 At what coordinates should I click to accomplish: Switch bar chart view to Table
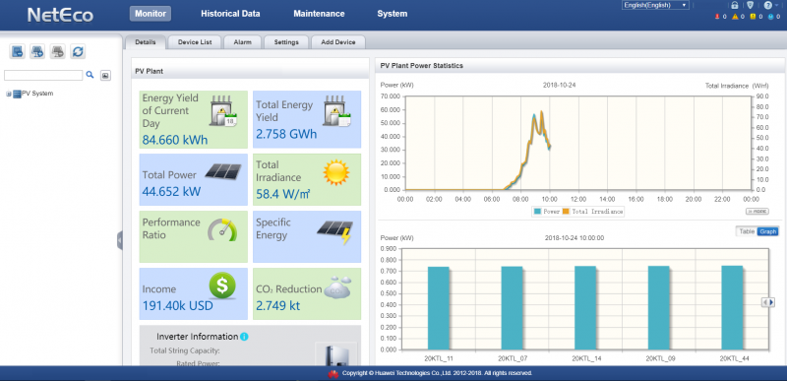747,231
